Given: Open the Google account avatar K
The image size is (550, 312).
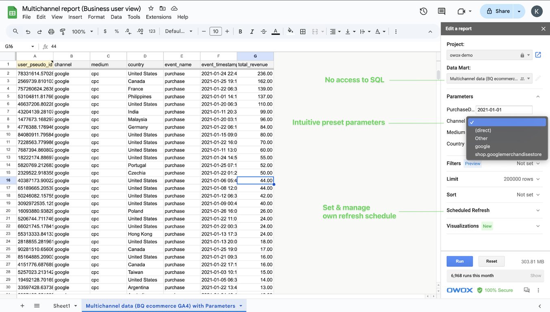Looking at the screenshot, I should (537, 11).
